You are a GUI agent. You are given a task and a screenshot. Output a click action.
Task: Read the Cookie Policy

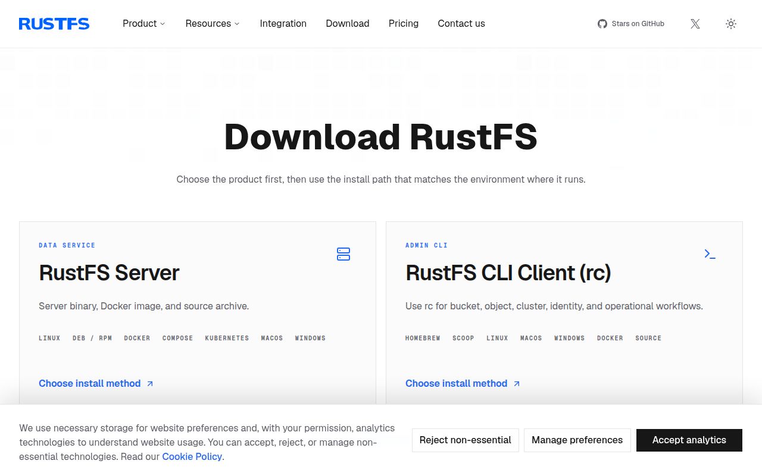click(x=192, y=457)
